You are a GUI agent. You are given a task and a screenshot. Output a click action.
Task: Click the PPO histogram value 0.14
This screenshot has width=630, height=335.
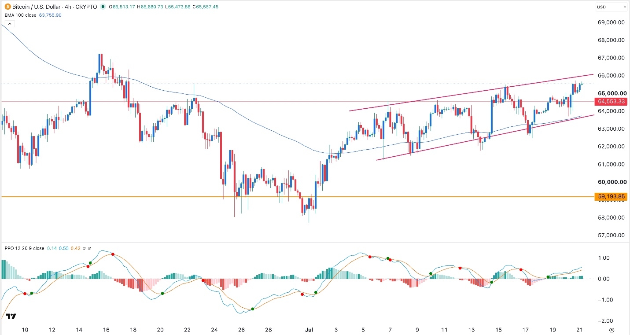click(x=52, y=248)
